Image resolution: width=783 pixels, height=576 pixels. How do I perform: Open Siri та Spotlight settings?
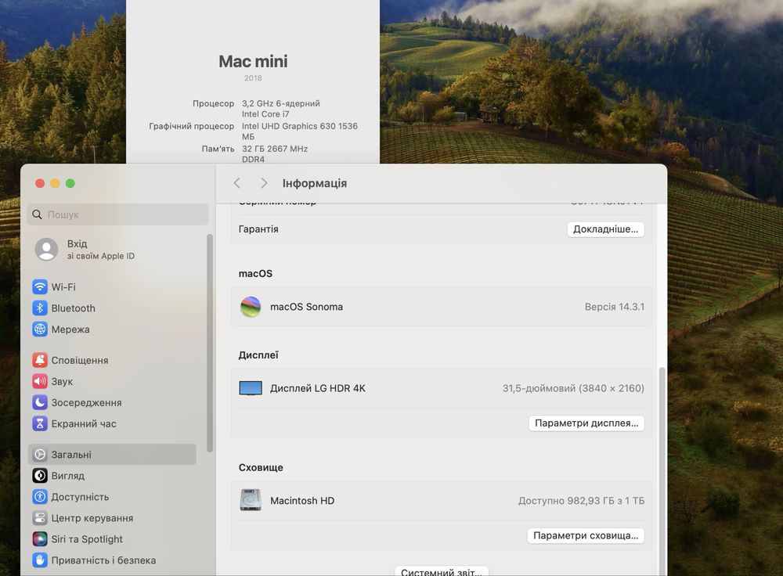78,539
